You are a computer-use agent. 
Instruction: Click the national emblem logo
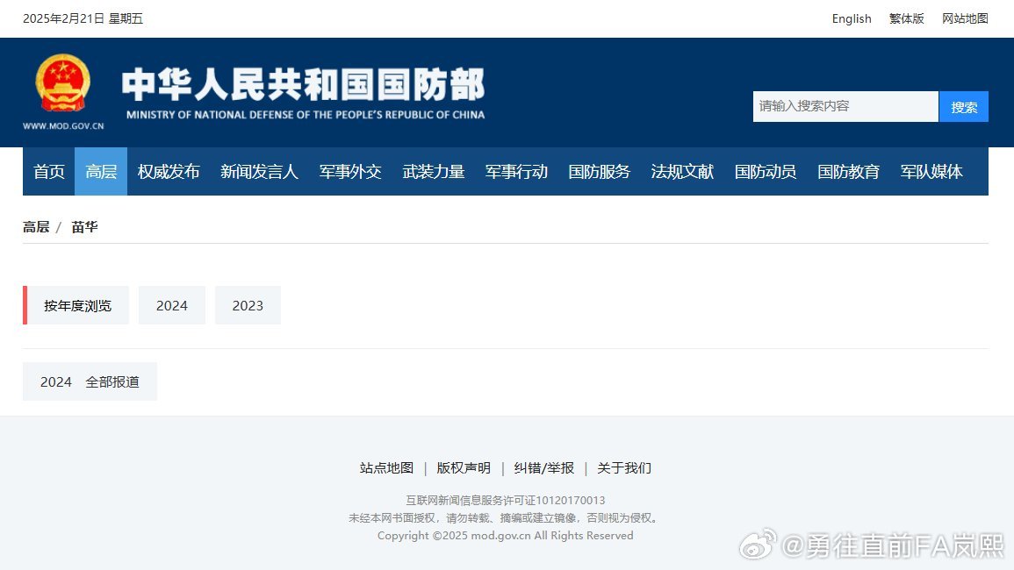point(62,83)
